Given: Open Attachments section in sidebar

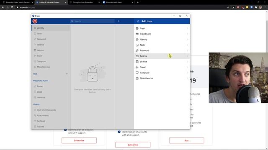Looking at the screenshot, I should pyautogui.click(x=51, y=115).
